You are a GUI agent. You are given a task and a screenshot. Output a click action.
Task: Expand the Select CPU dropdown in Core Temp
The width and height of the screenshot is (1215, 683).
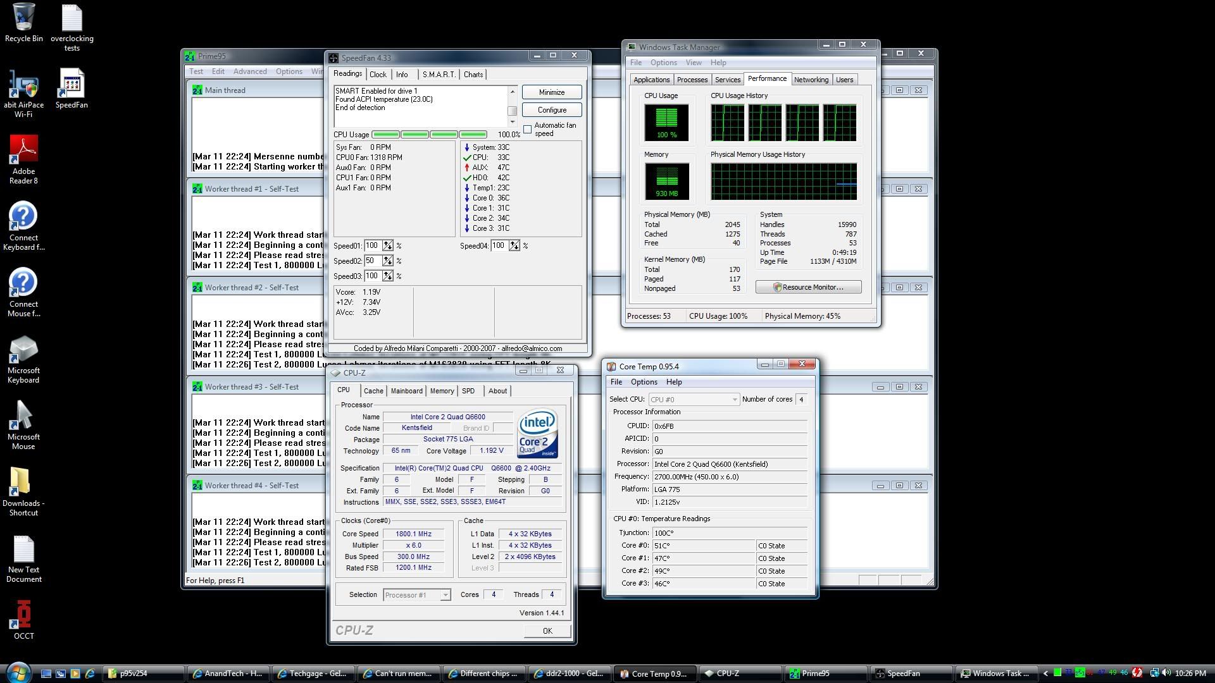pos(734,400)
